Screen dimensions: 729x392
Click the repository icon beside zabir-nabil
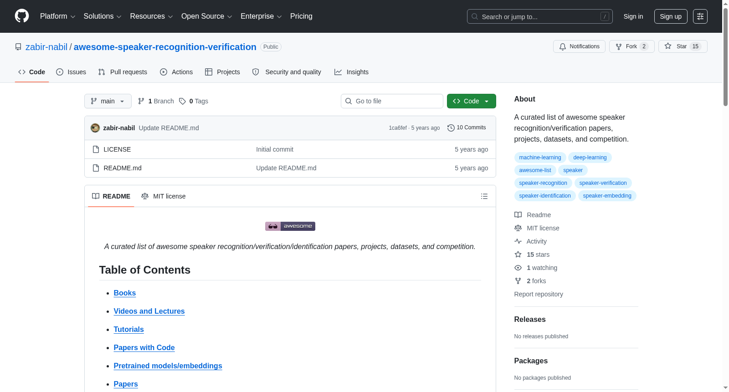(x=18, y=47)
